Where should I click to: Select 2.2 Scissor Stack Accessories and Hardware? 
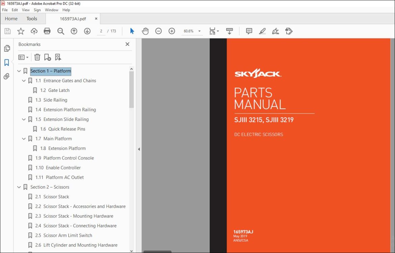[80, 206]
